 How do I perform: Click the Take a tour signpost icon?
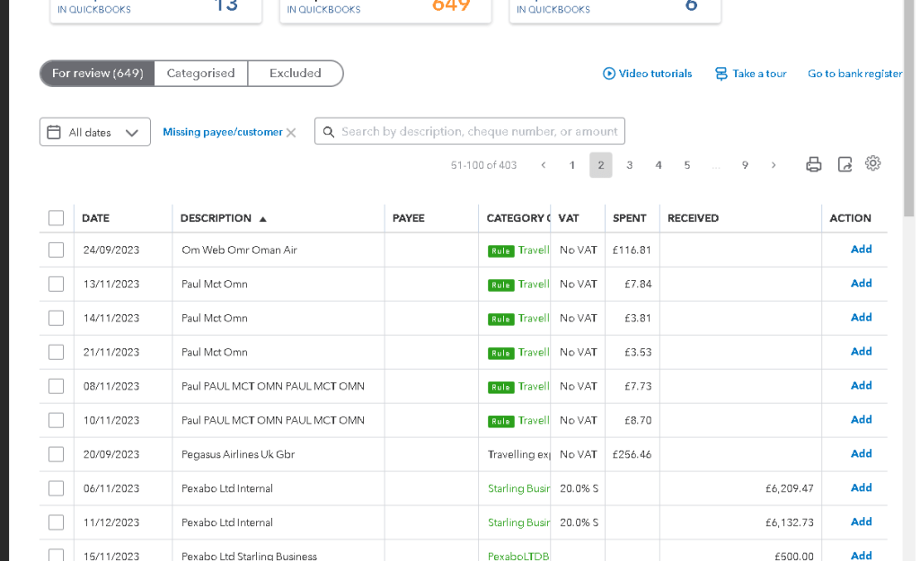pyautogui.click(x=721, y=74)
